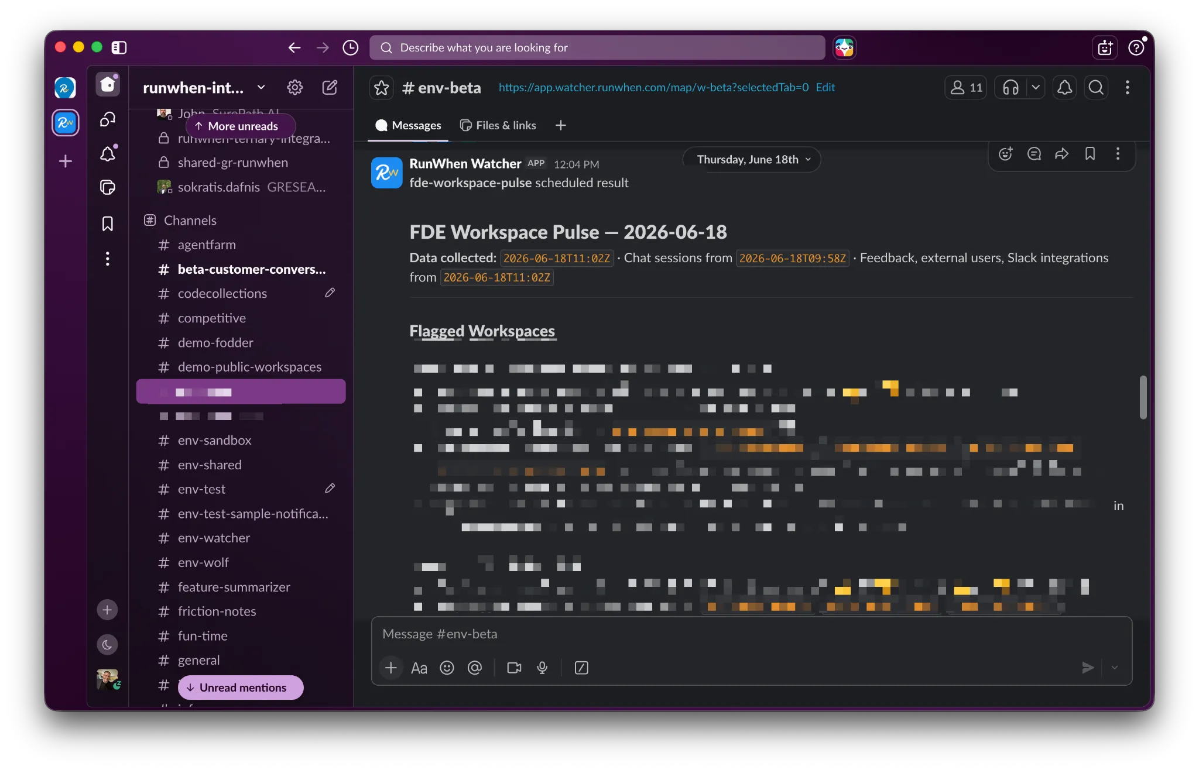This screenshot has height=770, width=1199.
Task: Compose a new message
Action: tap(330, 88)
